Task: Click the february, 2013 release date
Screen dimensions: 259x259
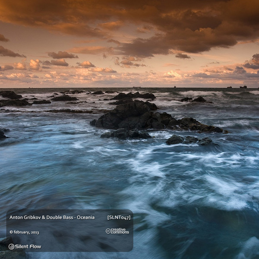Action: pos(26,232)
